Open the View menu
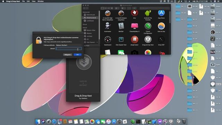Viewport: 222px width, 125px height. pyautogui.click(x=34, y=1)
